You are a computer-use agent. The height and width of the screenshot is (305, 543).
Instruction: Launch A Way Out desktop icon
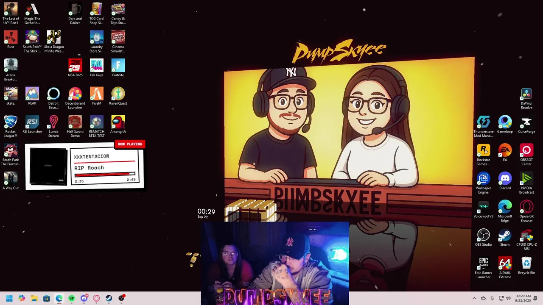tap(11, 181)
